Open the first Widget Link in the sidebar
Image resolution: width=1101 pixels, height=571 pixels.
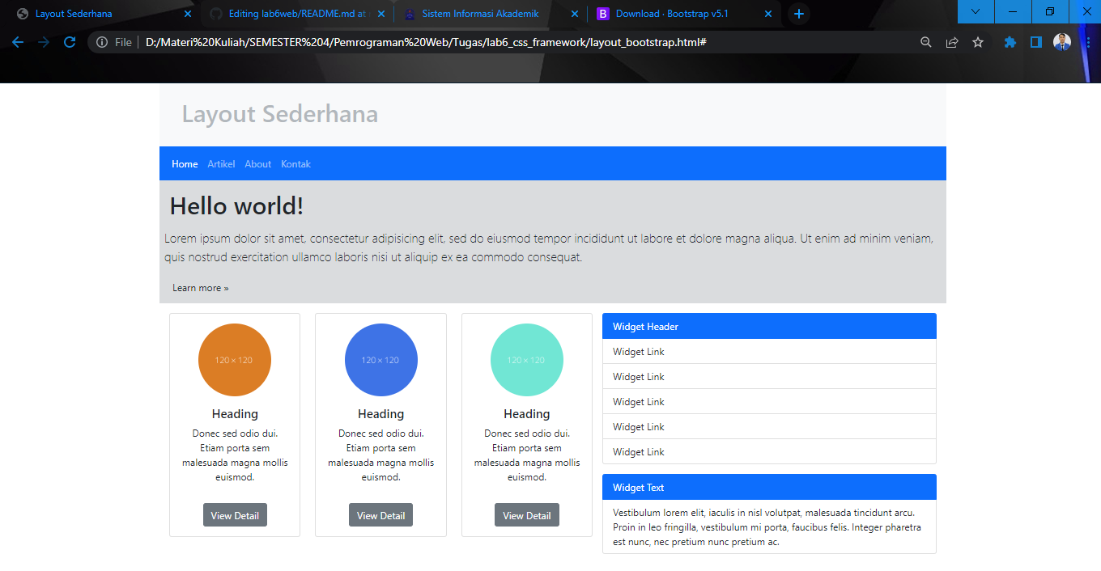(636, 351)
